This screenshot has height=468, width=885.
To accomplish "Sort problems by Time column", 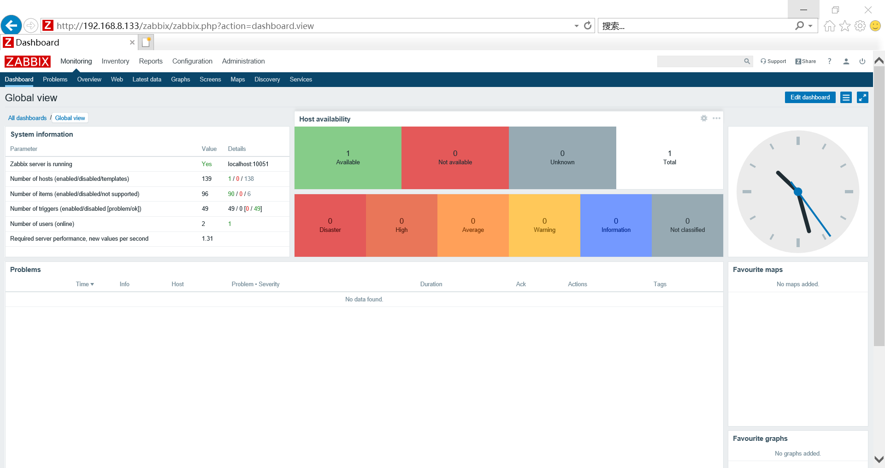I will coord(85,284).
